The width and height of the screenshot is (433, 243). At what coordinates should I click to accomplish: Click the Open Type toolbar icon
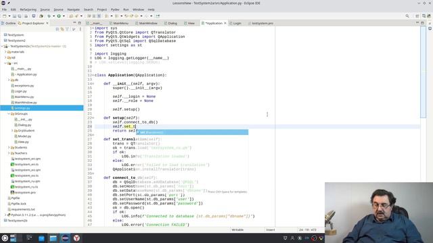tap(71, 16)
